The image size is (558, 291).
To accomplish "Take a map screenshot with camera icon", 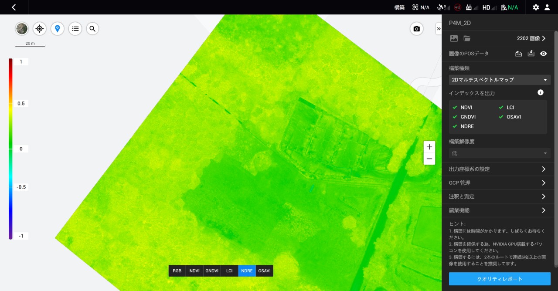I will 416,29.
